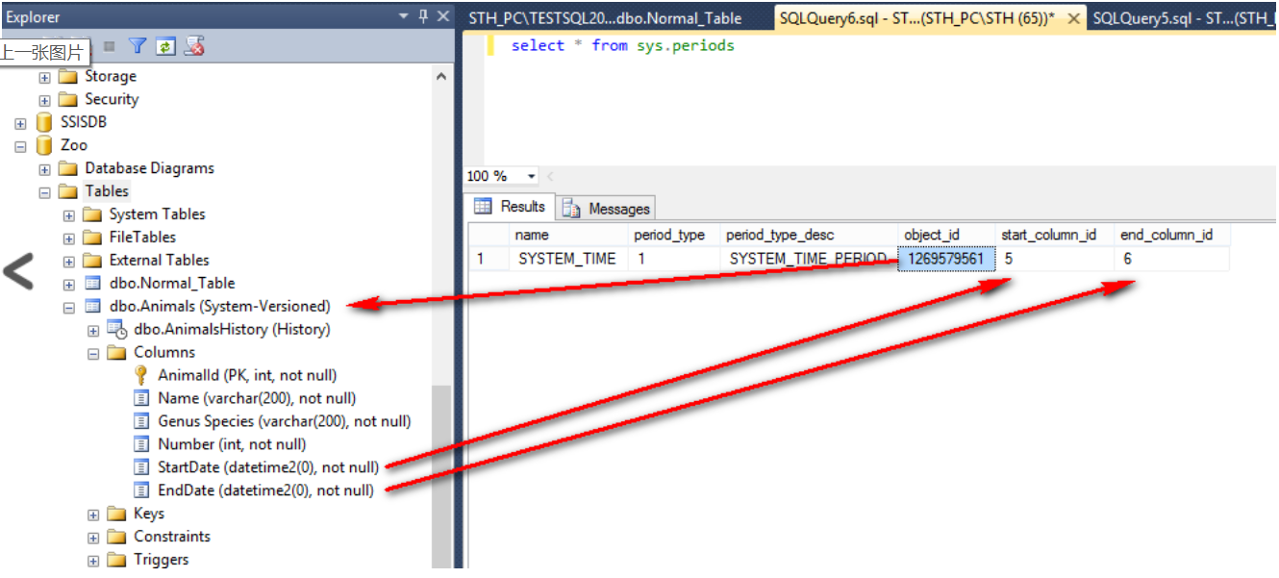The width and height of the screenshot is (1279, 578).
Task: Collapse the Tables folder
Action: pyautogui.click(x=44, y=190)
